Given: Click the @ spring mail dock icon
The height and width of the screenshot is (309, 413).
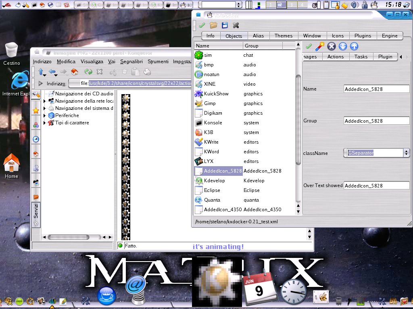Looking at the screenshot, I should [136, 290].
